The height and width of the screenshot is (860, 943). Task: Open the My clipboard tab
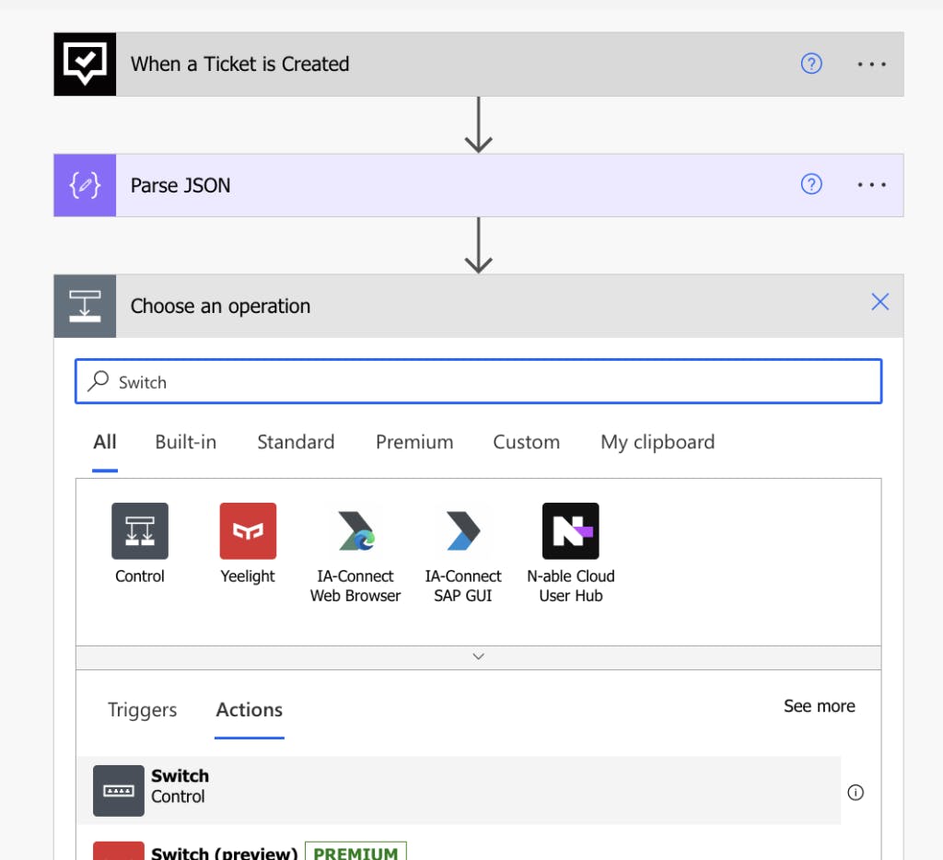(x=658, y=442)
